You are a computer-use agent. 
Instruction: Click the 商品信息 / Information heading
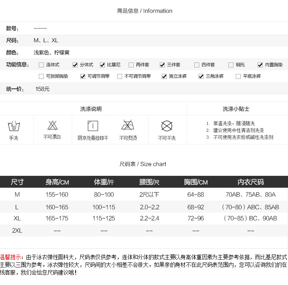145,11
